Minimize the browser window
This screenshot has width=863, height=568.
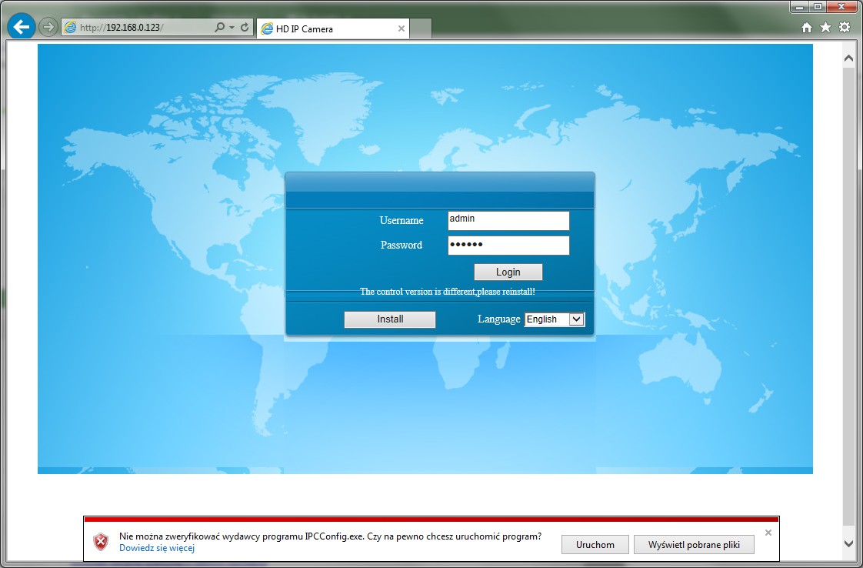pos(800,7)
